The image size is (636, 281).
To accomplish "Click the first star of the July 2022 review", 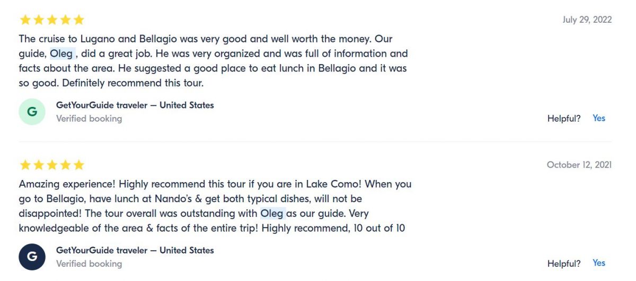I will [x=25, y=20].
